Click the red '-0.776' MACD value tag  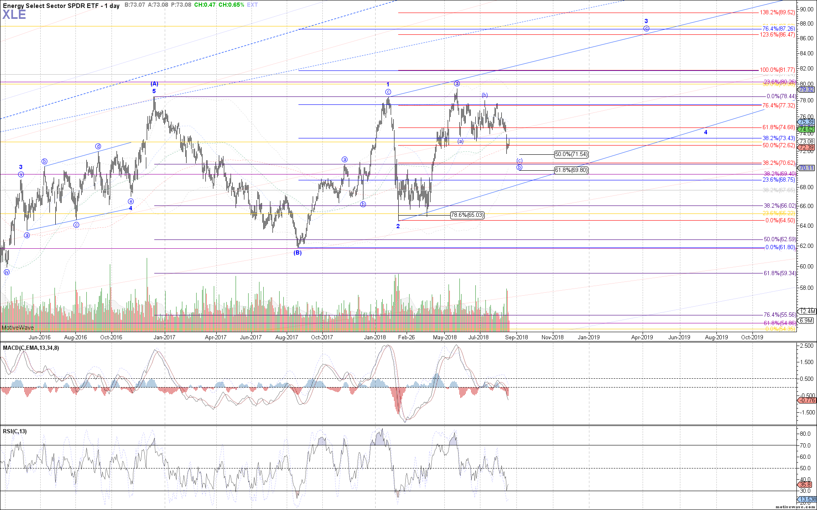pyautogui.click(x=807, y=400)
